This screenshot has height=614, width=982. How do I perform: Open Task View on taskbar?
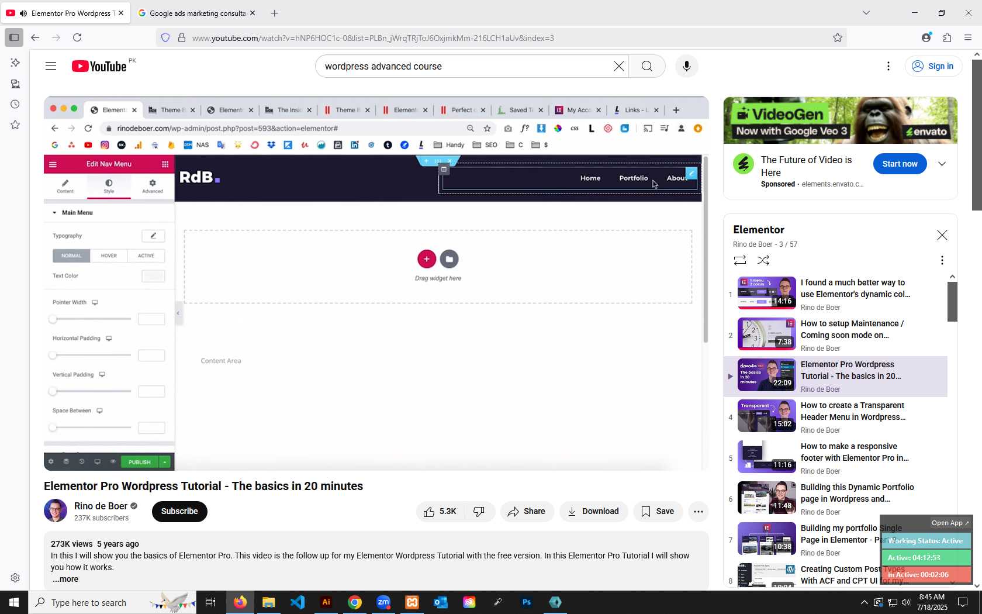[210, 602]
